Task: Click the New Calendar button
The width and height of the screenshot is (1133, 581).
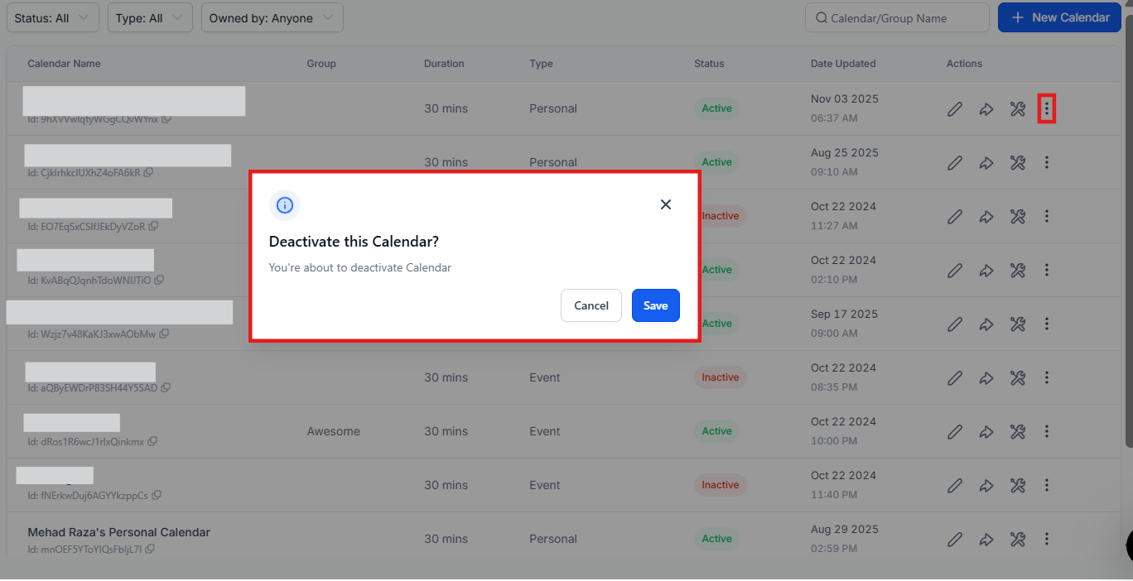Action: [1060, 17]
